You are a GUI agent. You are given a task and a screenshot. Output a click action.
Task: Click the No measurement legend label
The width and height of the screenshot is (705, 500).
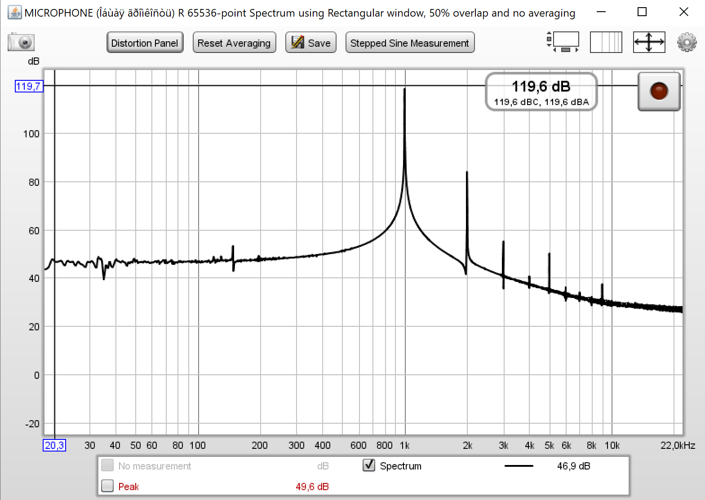click(155, 466)
